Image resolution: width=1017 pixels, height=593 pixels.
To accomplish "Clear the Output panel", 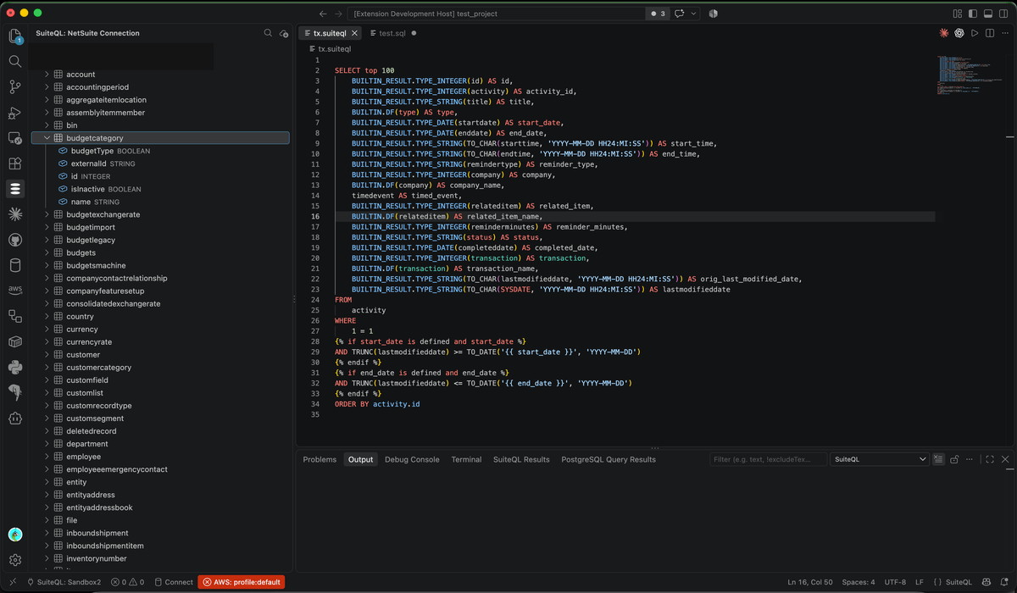I will pyautogui.click(x=938, y=459).
